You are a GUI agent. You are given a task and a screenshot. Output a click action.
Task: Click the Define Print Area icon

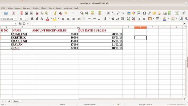pyautogui.click(x=165, y=13)
